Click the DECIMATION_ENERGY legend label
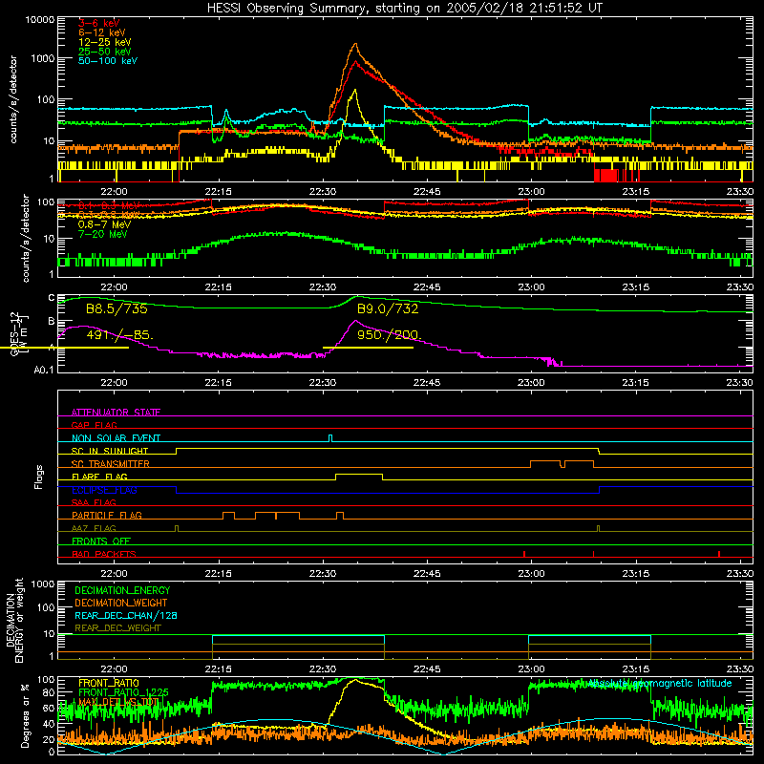 point(122,590)
